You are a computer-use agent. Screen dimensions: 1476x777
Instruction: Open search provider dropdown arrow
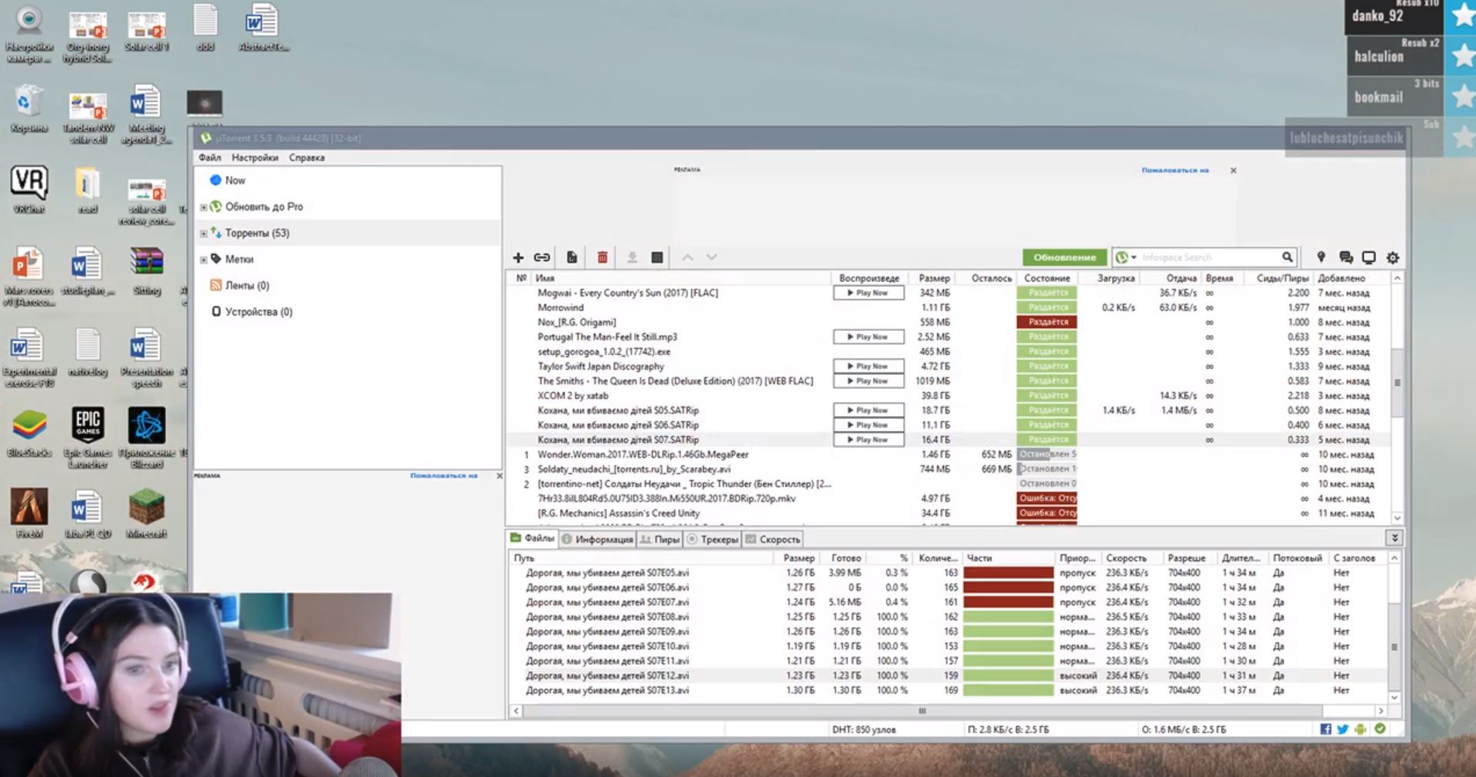click(x=1134, y=257)
